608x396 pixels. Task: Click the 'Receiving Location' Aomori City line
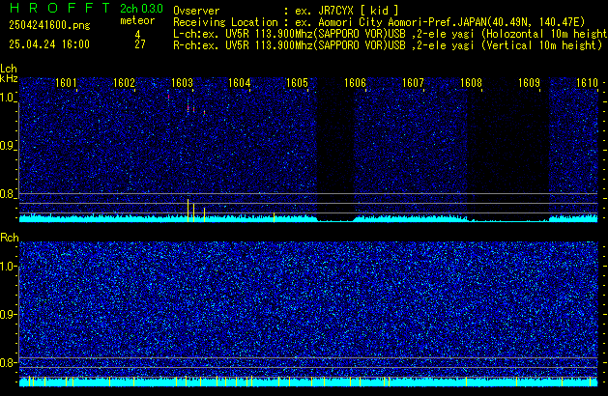pyautogui.click(x=379, y=22)
